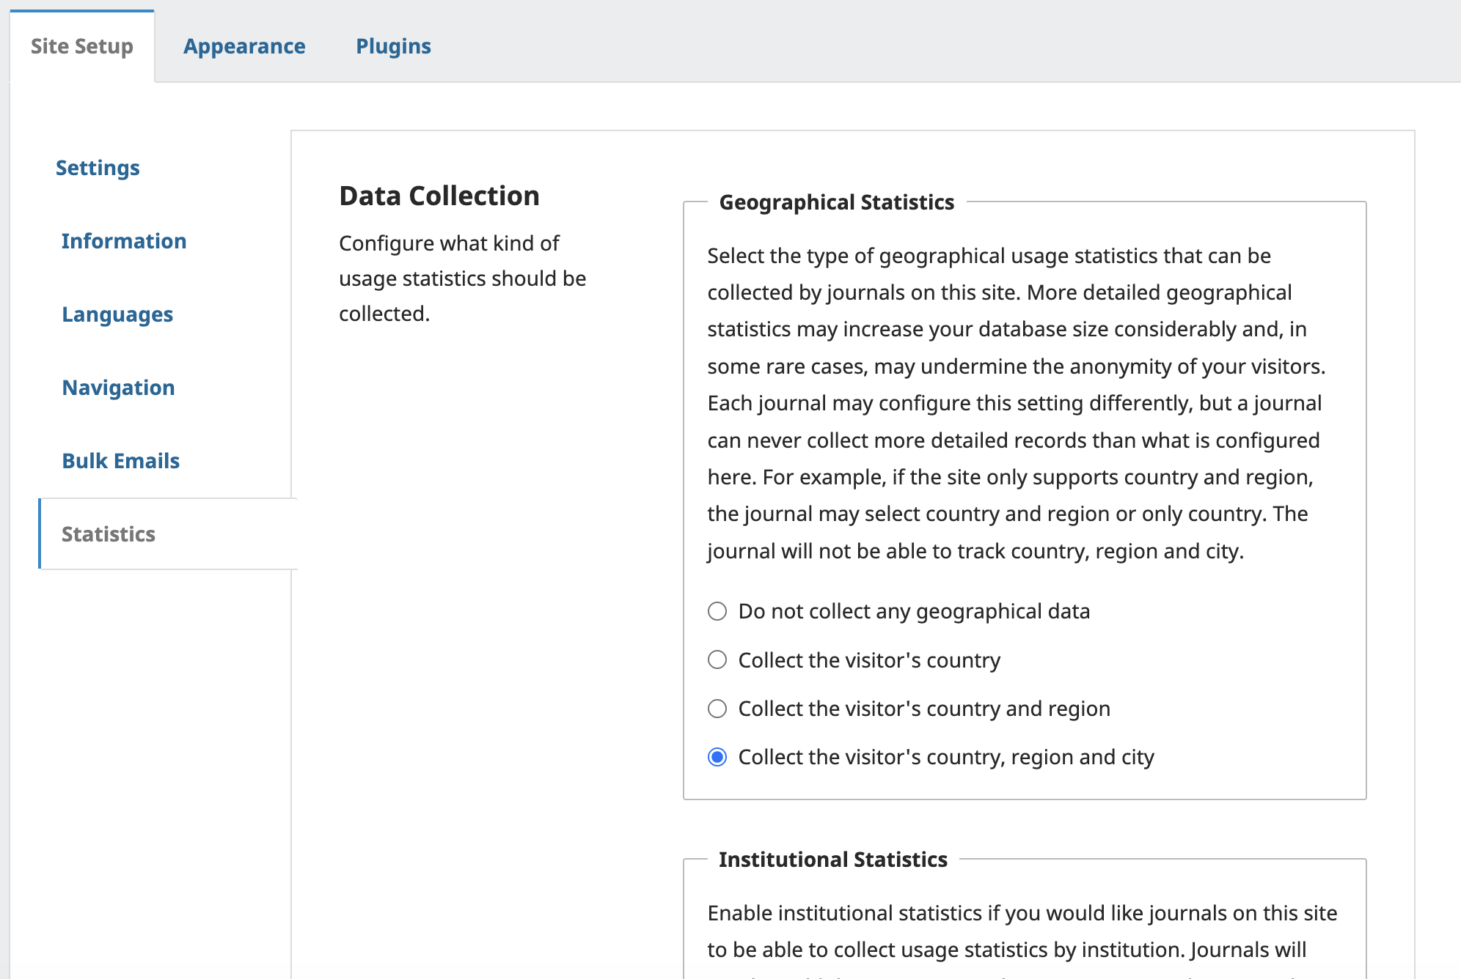Click the 'Configure what kind of usage statistics' description

pyautogui.click(x=462, y=278)
